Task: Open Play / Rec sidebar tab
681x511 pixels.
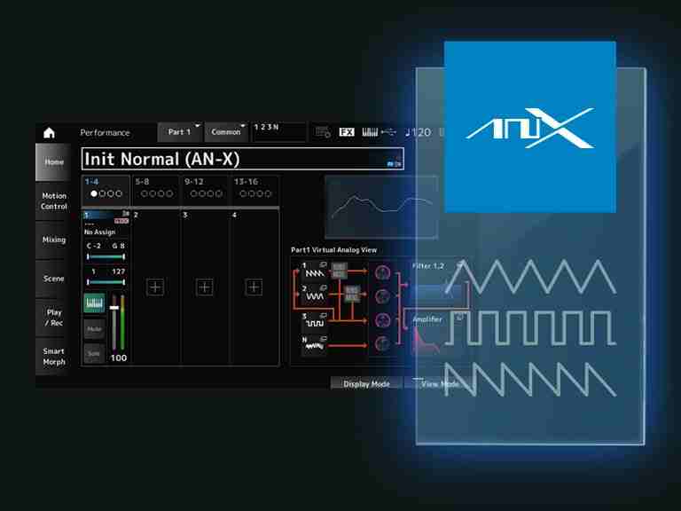Action: (x=53, y=318)
